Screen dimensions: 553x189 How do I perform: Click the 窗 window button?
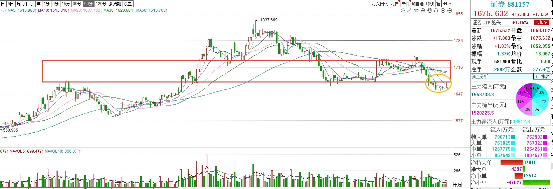pyautogui.click(x=438, y=4)
